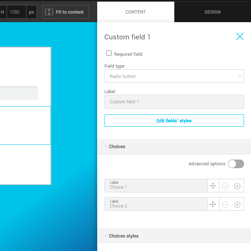Click the height value field 1080

(16, 12)
